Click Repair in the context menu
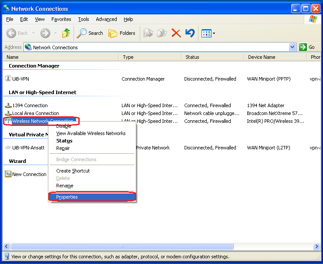 pos(63,148)
